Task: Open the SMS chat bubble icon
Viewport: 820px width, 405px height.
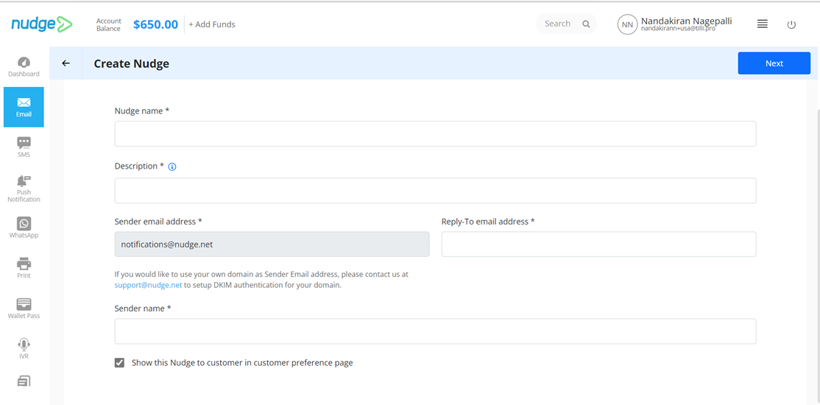Action: click(24, 143)
